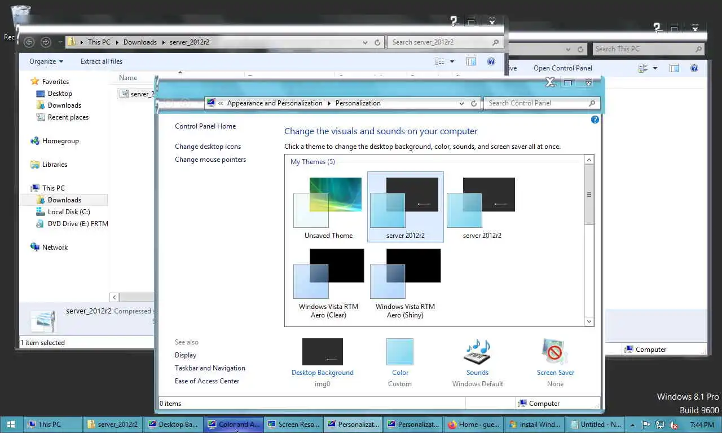Switch to server_2012r2 taskbar button
Screen dimensions: 722x433
click(112, 425)
